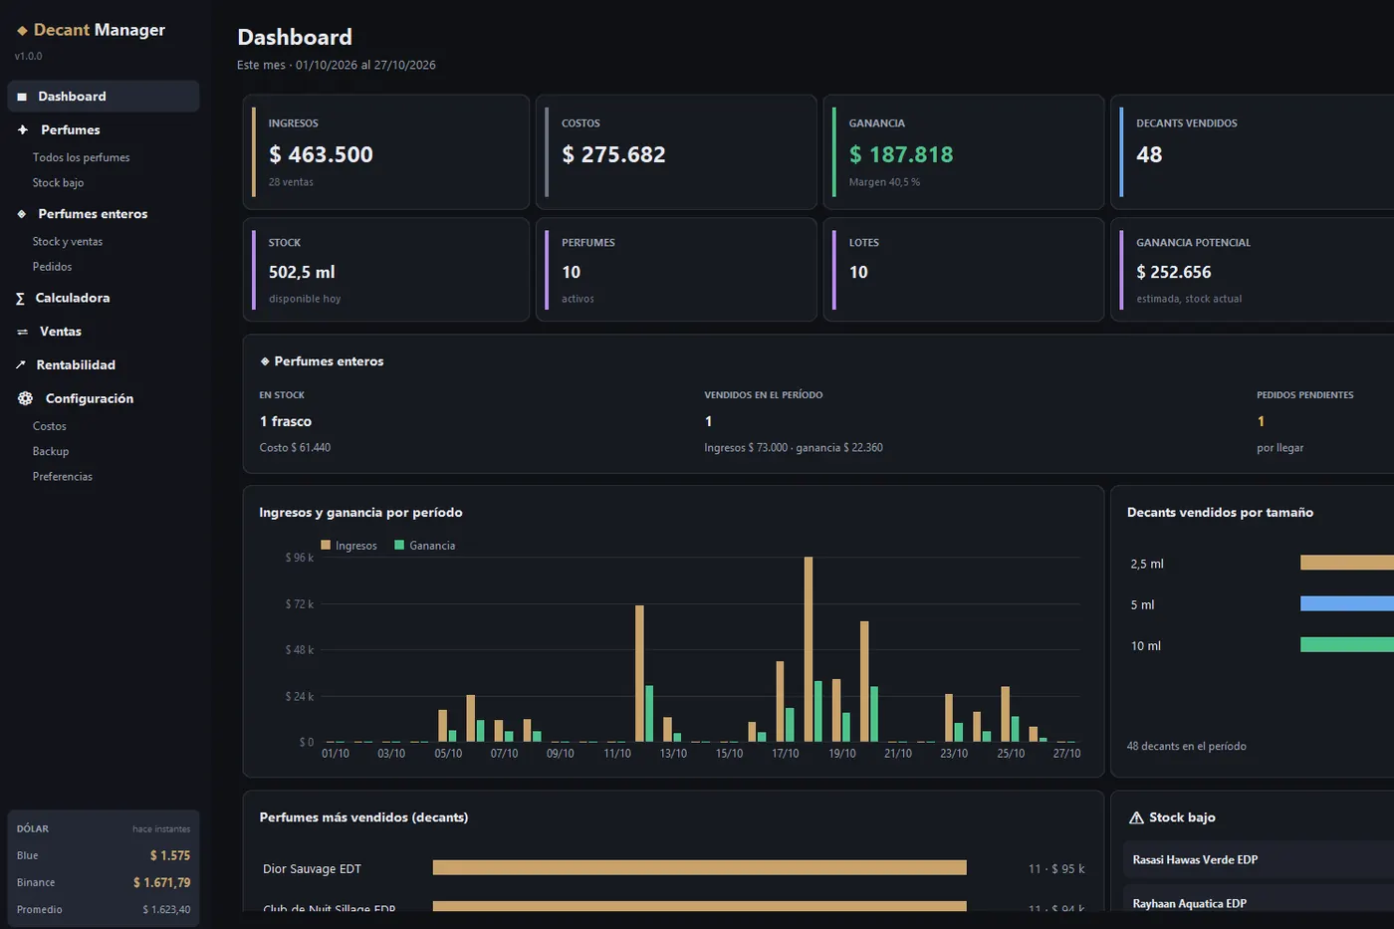This screenshot has height=929, width=1394.
Task: Click the Ganancia value "$ 187.818"
Action: pyautogui.click(x=901, y=154)
